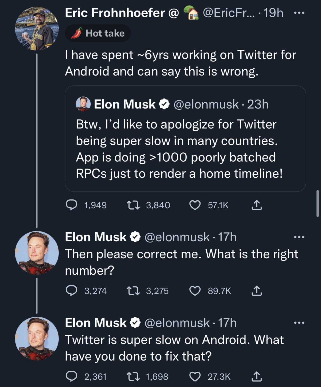Retweet the tweet with 3,275 retweets
Image resolution: width=321 pixels, height=387 pixels.
pos(133,291)
